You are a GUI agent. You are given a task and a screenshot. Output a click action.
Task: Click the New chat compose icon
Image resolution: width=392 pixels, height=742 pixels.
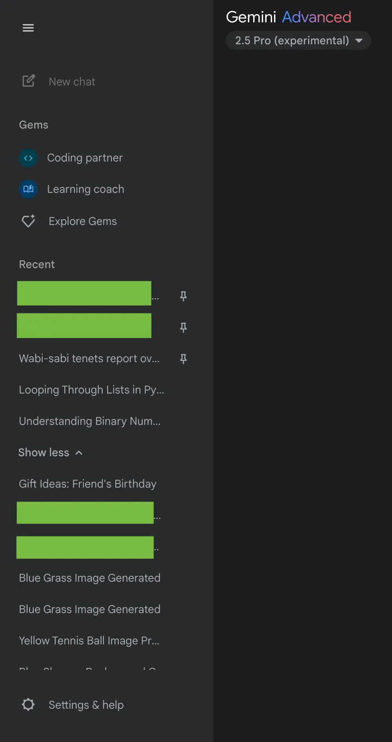pyautogui.click(x=29, y=81)
